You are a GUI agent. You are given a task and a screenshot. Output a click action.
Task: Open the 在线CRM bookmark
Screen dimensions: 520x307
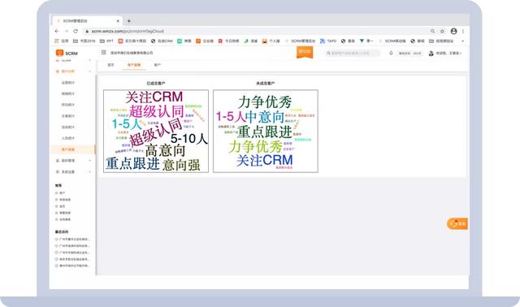click(x=162, y=41)
